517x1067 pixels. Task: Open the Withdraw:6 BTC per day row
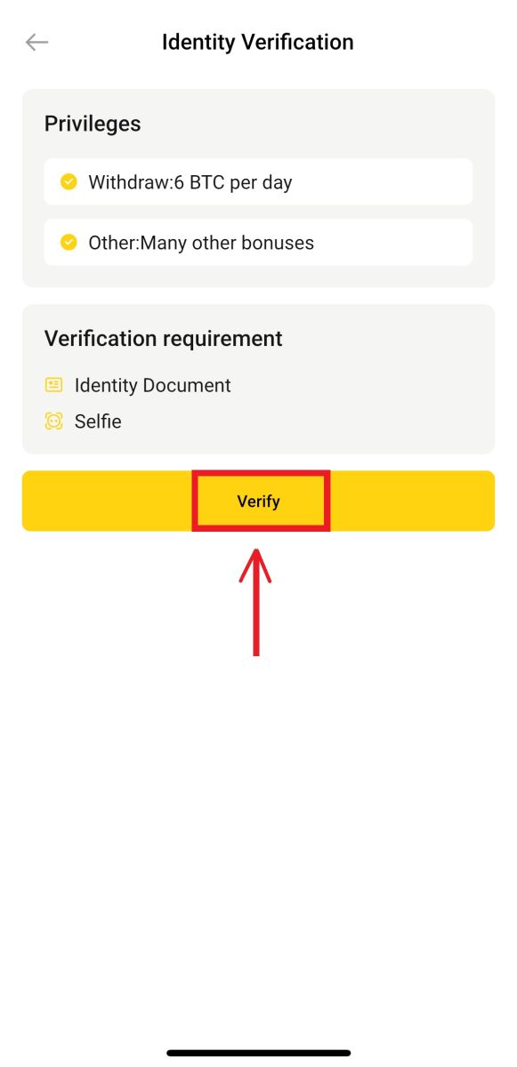[x=258, y=181]
